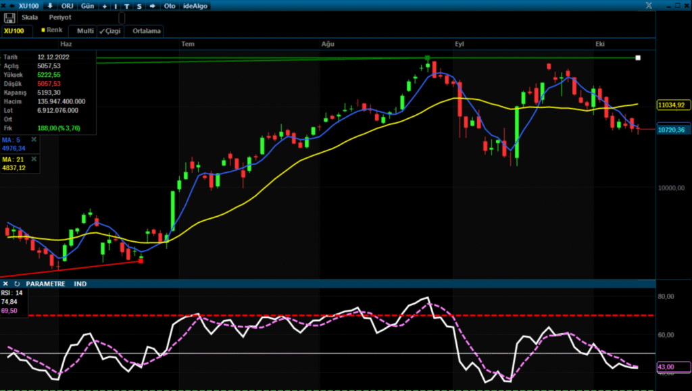Viewport: 692px width, 391px height.
Task: Close the RSI indicator panel
Action: pyautogui.click(x=5, y=284)
